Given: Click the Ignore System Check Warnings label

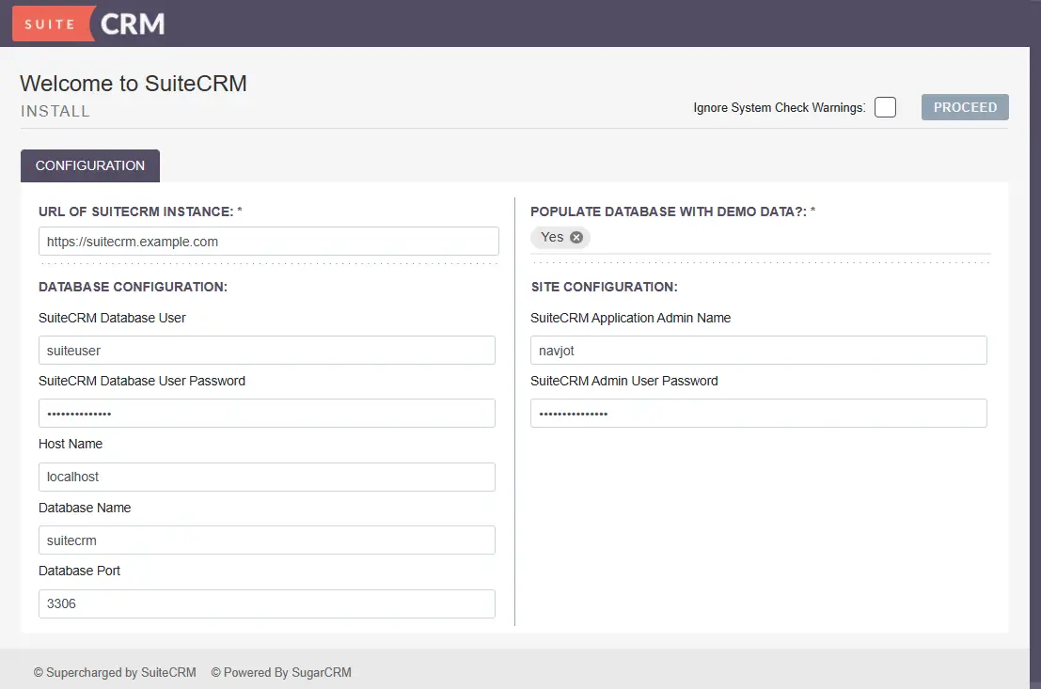Looking at the screenshot, I should click(780, 107).
